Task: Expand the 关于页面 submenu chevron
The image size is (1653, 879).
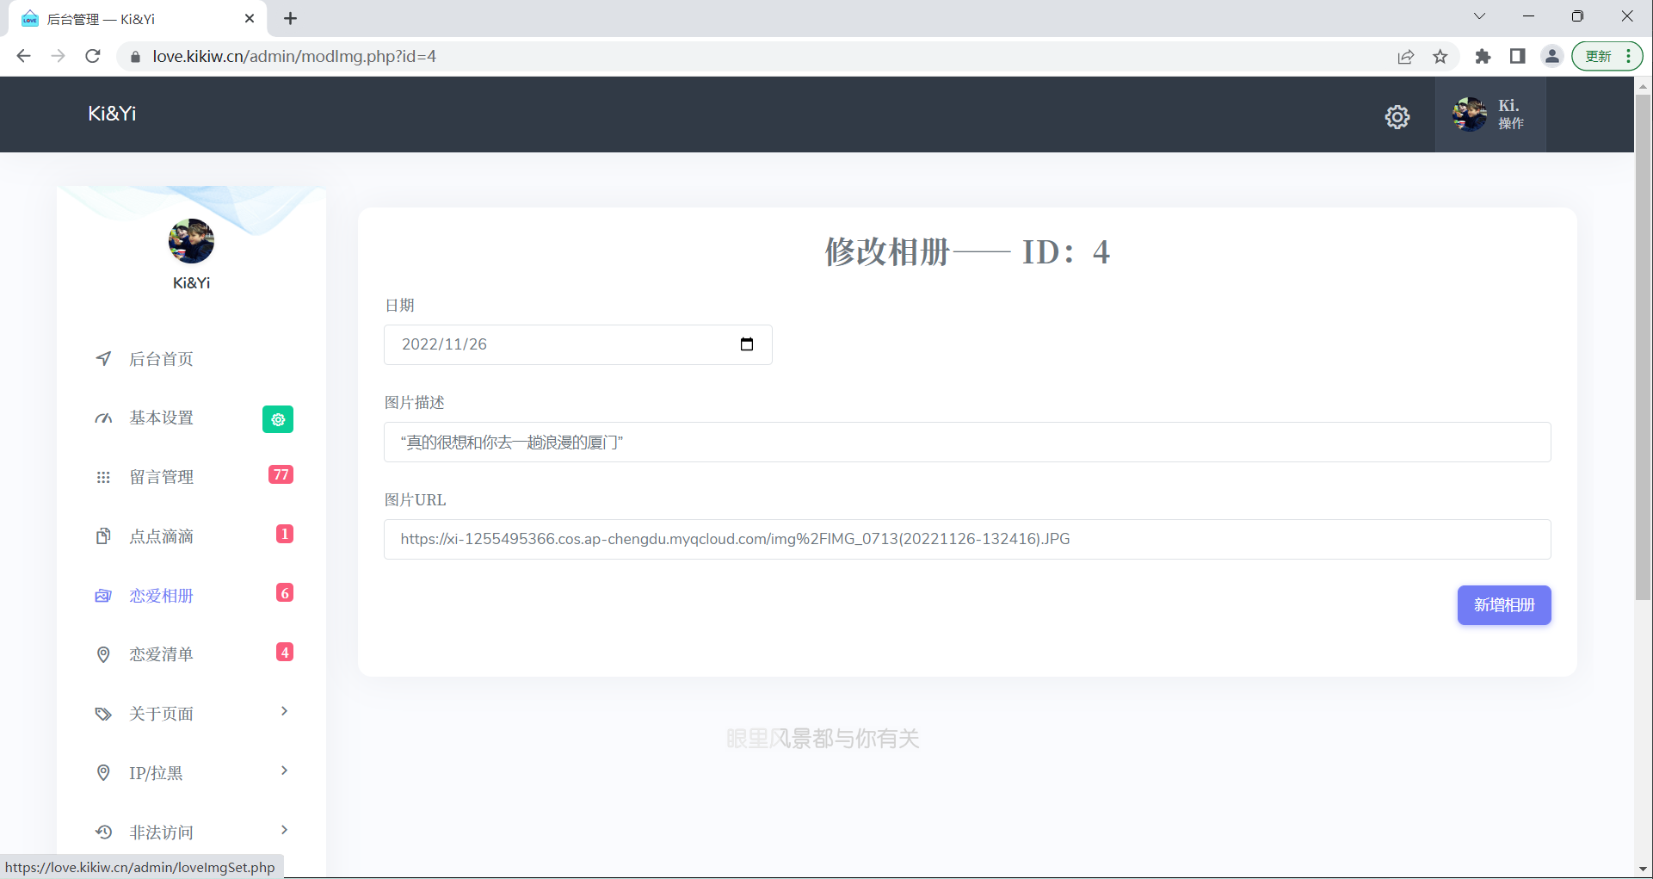Action: (284, 711)
